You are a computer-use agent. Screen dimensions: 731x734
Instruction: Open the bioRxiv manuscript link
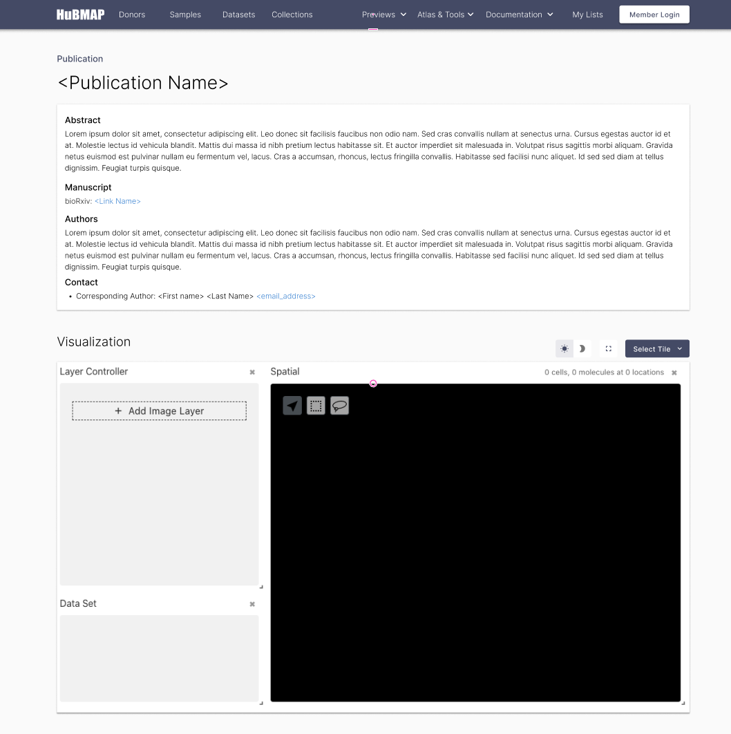(x=117, y=201)
